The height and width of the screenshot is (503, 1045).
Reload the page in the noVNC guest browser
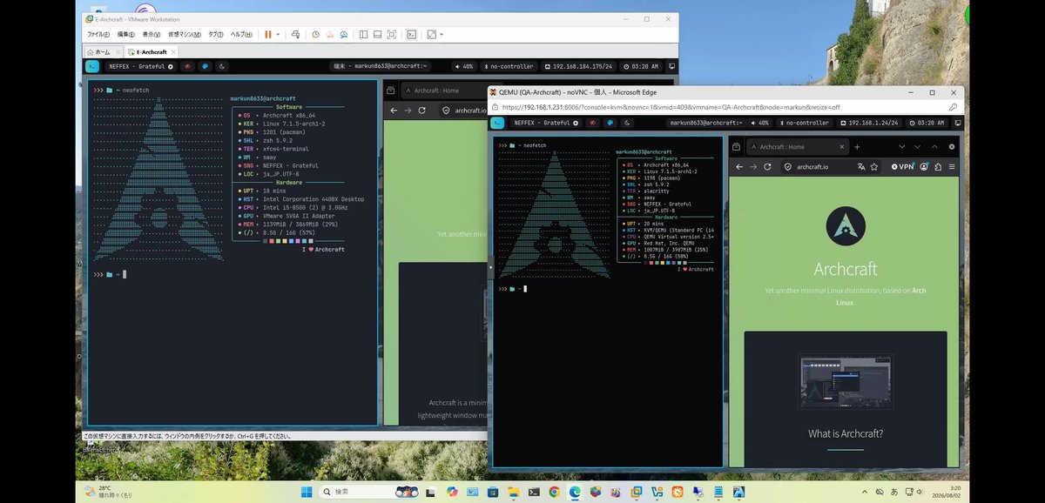[x=769, y=166]
